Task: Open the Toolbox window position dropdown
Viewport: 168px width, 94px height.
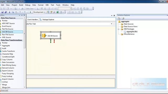Action: point(19,15)
